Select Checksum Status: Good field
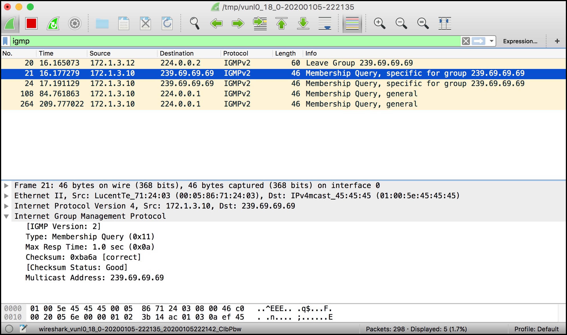Screen dimensions: 567x335 77,267
